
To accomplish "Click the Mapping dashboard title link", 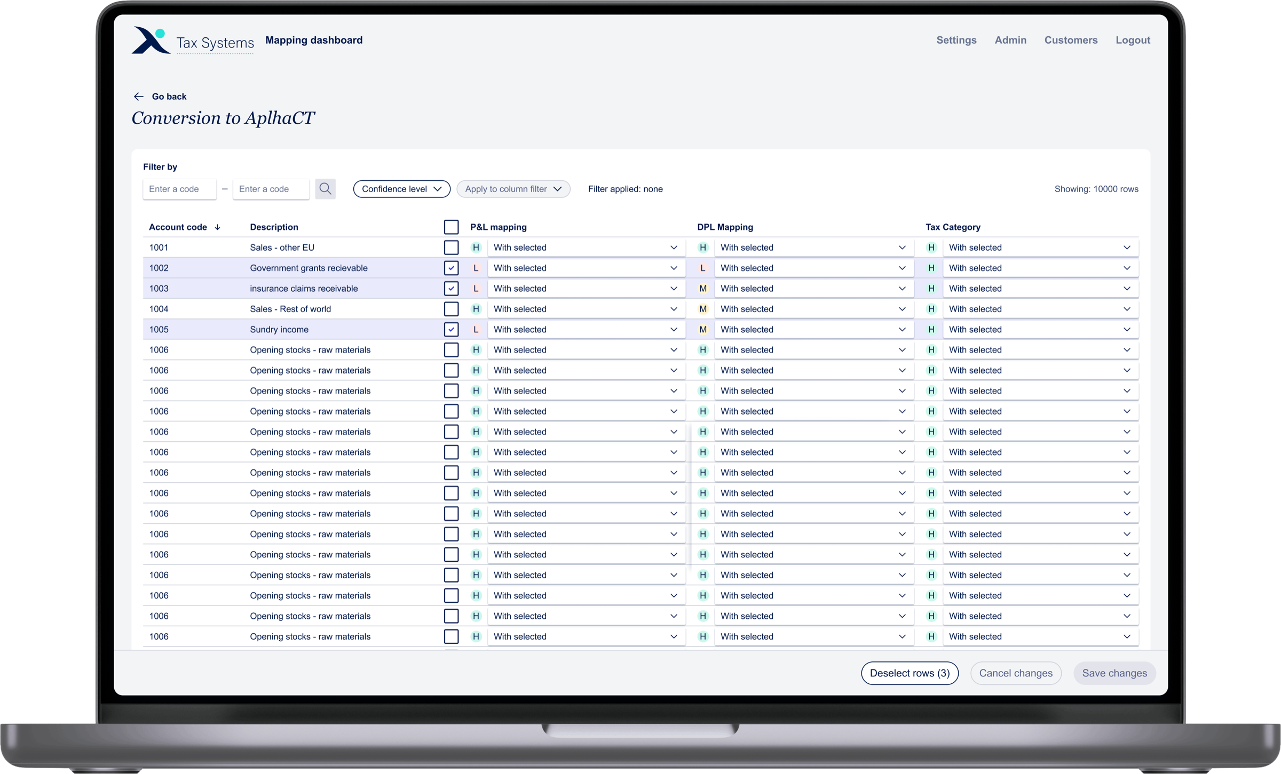I will pos(314,40).
